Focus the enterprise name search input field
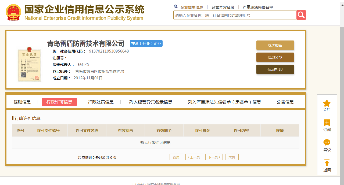The image size is (344, 185). pyautogui.click(x=235, y=15)
